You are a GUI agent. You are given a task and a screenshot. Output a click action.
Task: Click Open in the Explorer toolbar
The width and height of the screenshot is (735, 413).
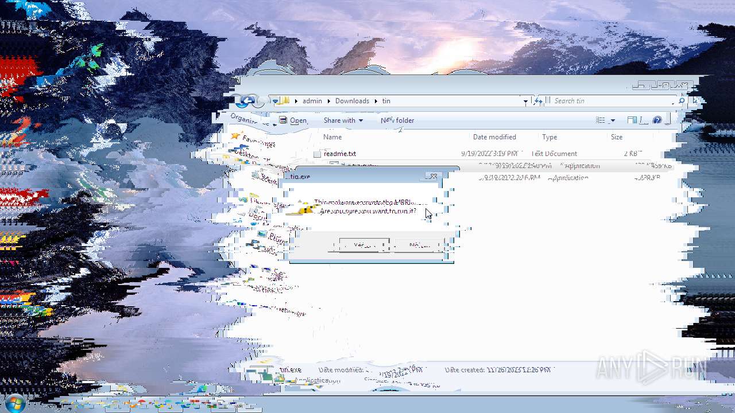click(x=294, y=120)
